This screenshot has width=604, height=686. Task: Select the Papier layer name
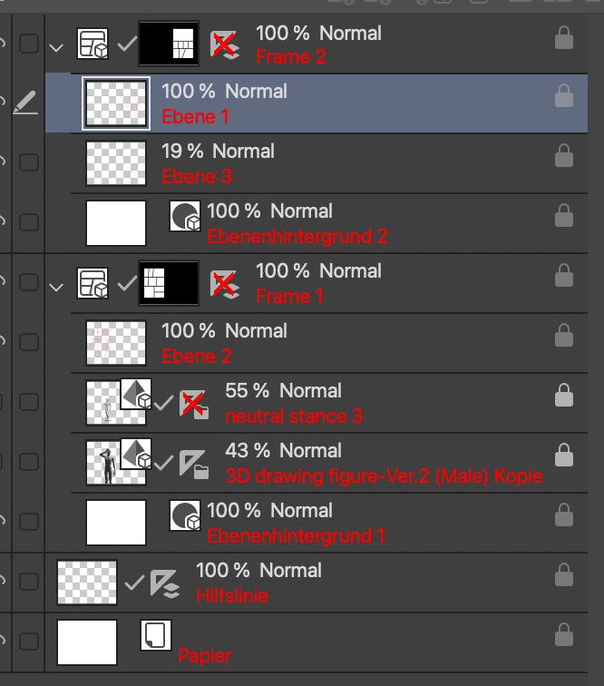(205, 655)
